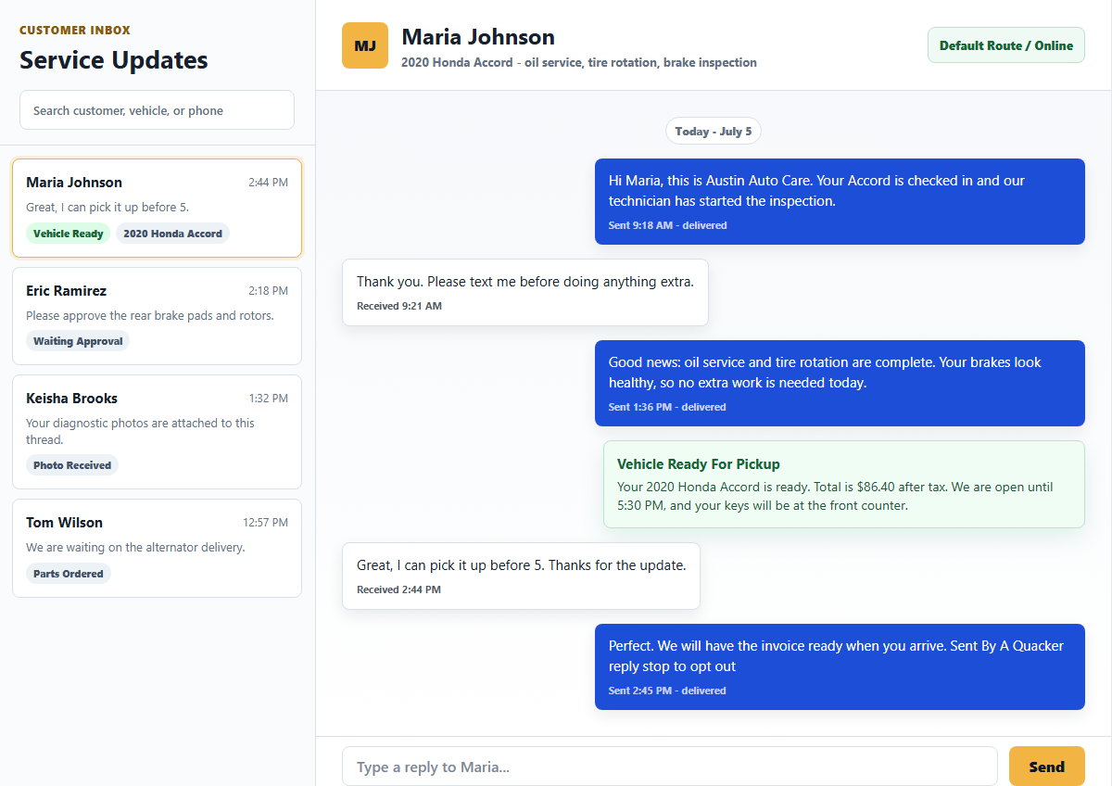1112x786 pixels.
Task: Click the 2020 Honda Accord tag
Action: click(172, 234)
